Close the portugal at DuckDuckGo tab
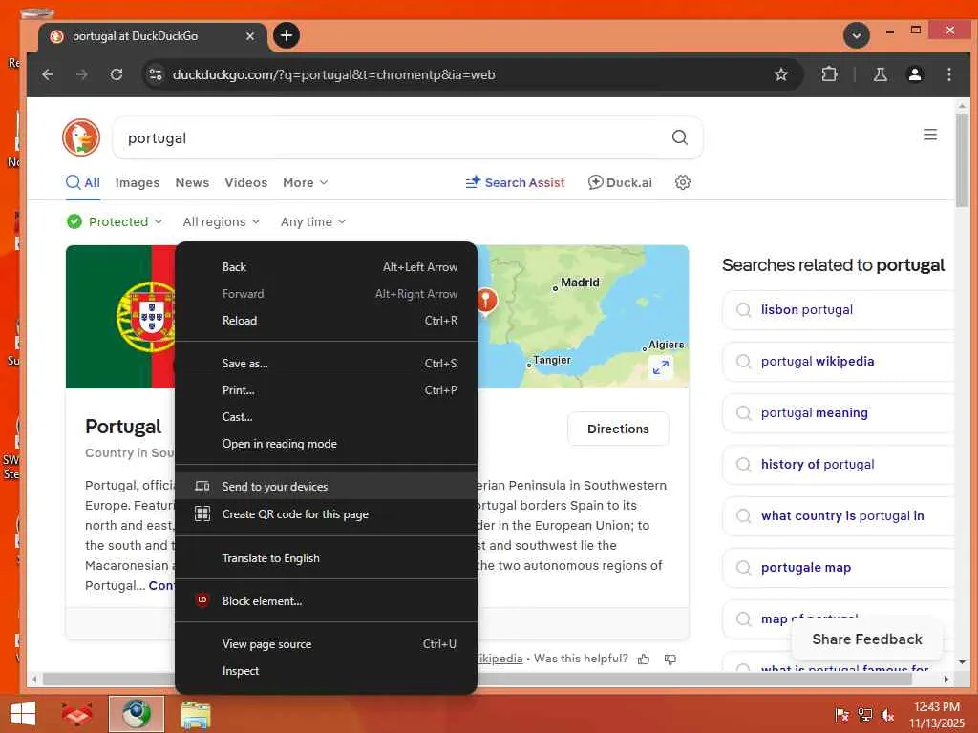 (x=249, y=36)
